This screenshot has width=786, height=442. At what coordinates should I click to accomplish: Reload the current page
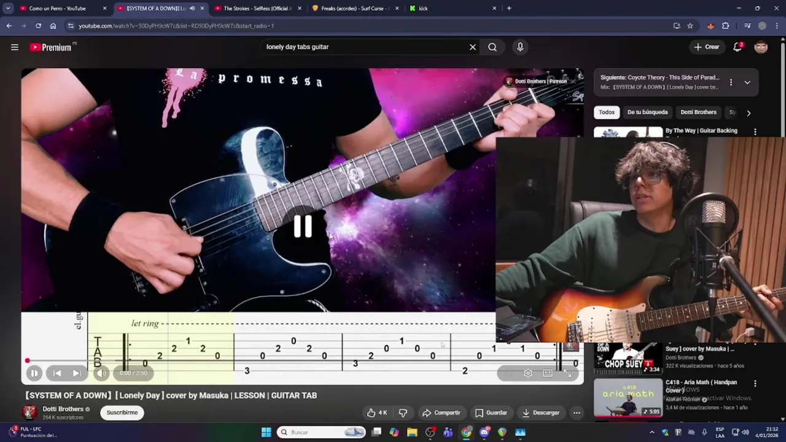38,26
